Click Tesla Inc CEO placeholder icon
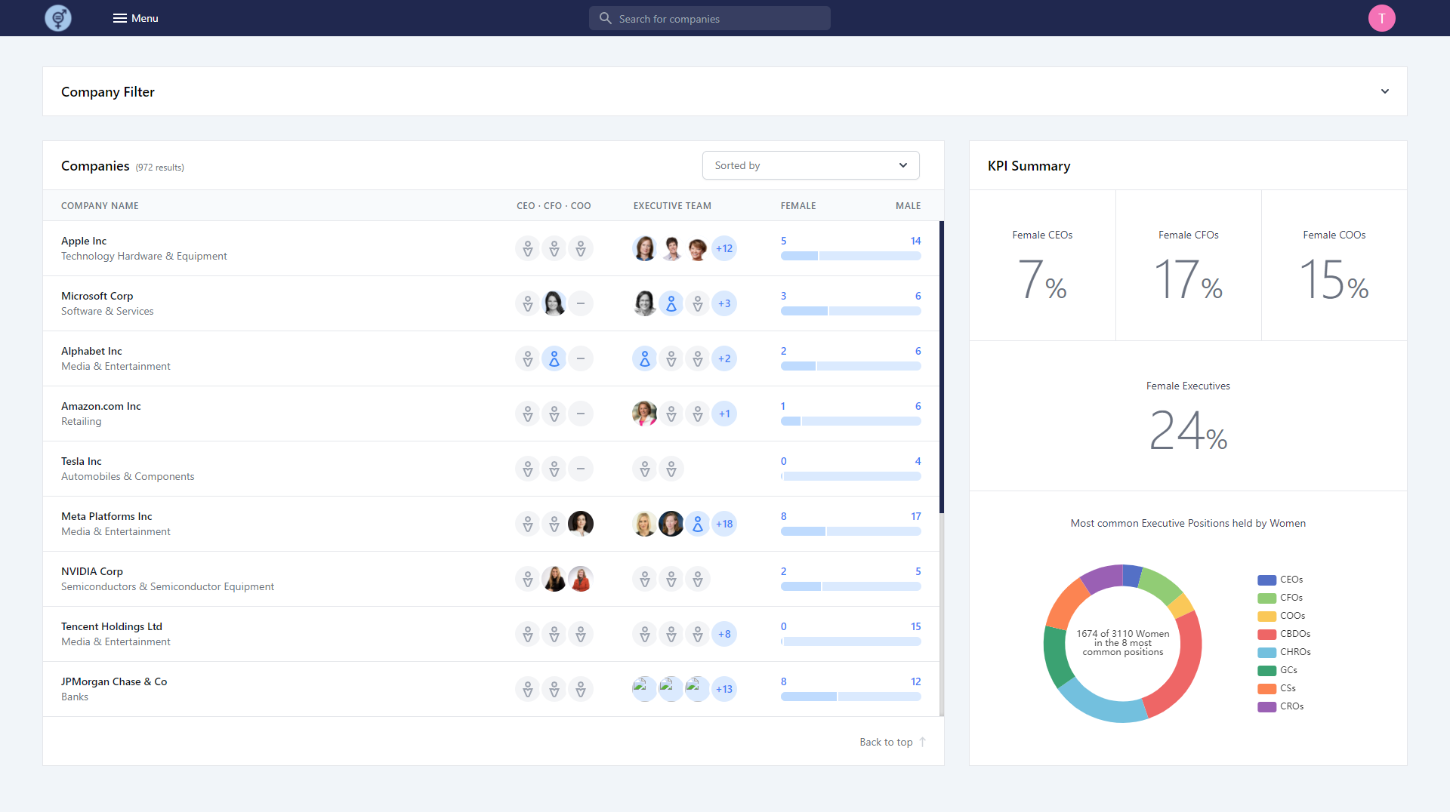The width and height of the screenshot is (1450, 812). pyautogui.click(x=528, y=469)
